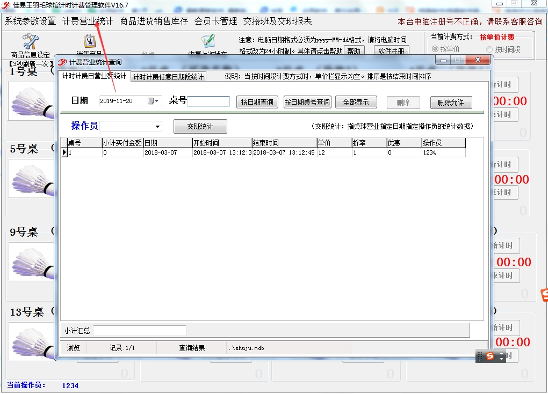
Task: Click the main window app logo icon
Action: tap(5, 5)
